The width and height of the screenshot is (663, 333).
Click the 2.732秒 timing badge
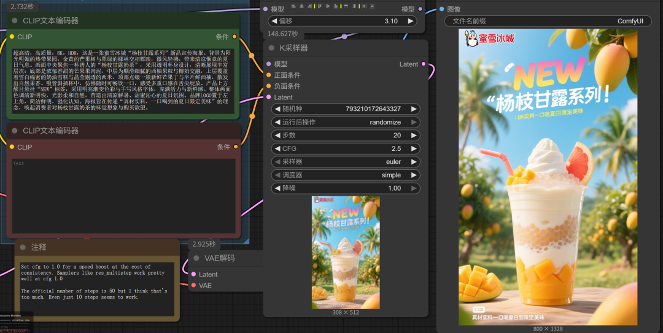(x=22, y=6)
